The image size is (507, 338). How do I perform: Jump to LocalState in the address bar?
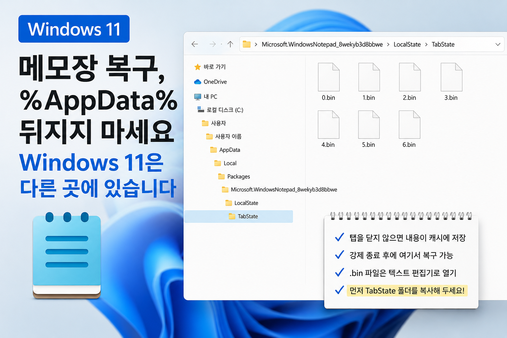[407, 45]
